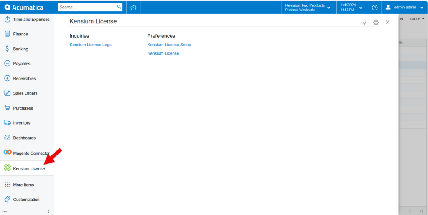Screen dimensions: 428x215
Task: Open the recent history clock icon
Action: click(x=133, y=7)
